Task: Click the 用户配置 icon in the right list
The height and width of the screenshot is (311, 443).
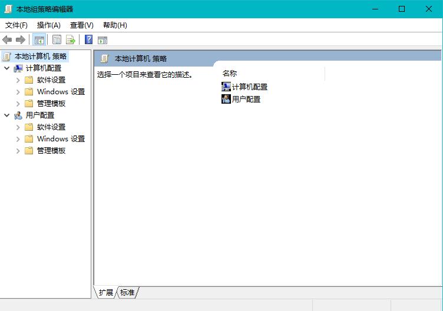Action: click(226, 99)
